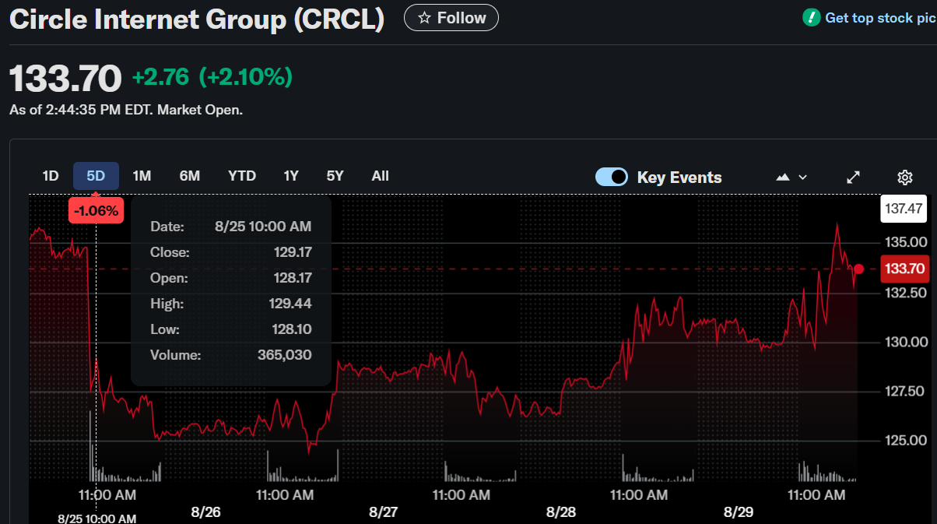Click the 125.00 price axis label
Image resolution: width=937 pixels, height=524 pixels.
coord(907,440)
